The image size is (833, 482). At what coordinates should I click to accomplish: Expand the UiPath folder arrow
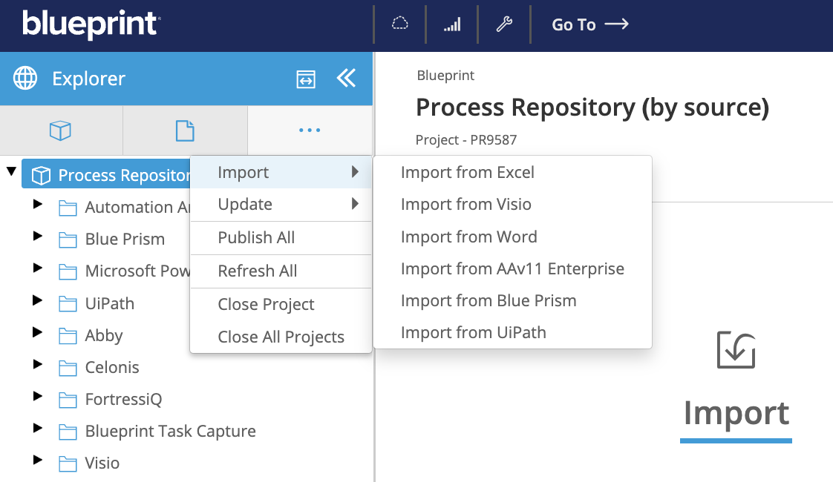point(38,300)
